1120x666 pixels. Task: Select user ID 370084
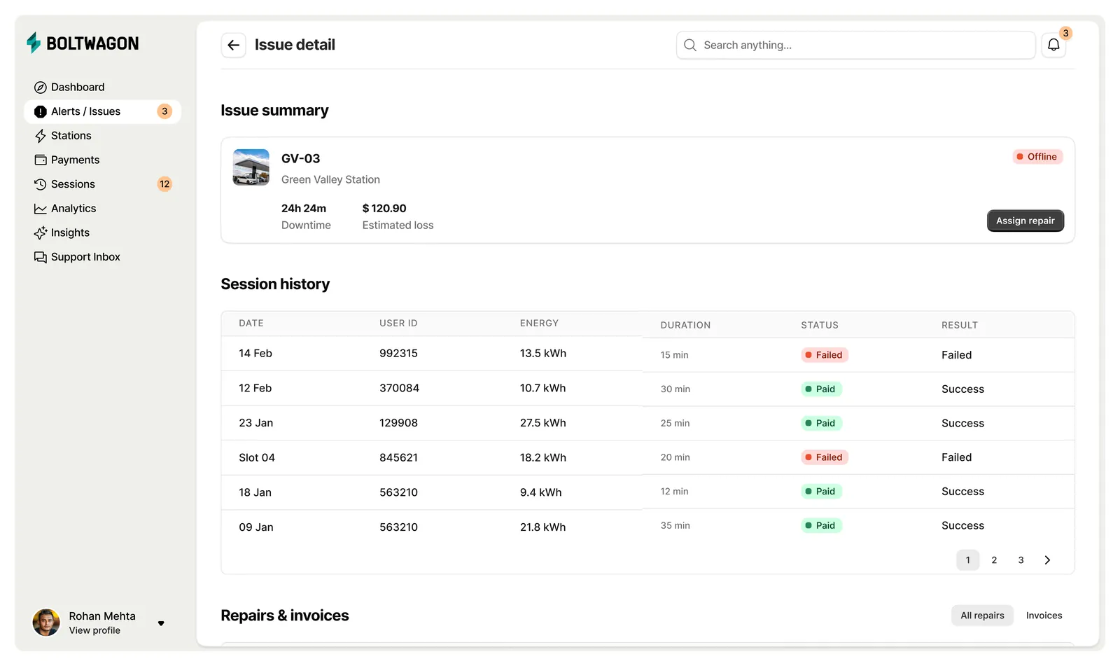[399, 389]
